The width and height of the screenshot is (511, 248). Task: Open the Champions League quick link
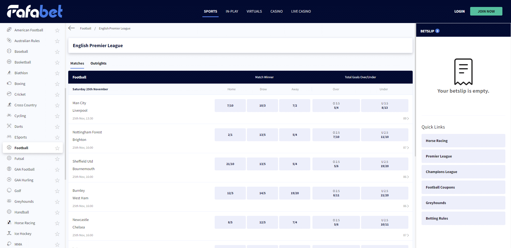tap(463, 172)
